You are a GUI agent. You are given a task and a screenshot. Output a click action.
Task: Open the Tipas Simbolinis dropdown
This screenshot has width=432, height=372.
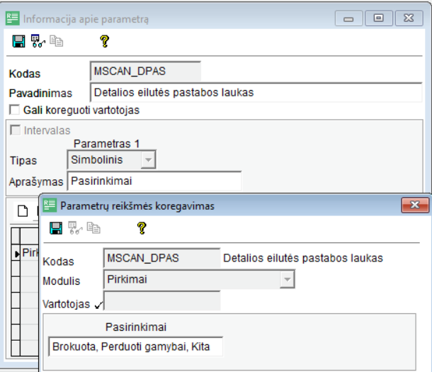coord(147,161)
